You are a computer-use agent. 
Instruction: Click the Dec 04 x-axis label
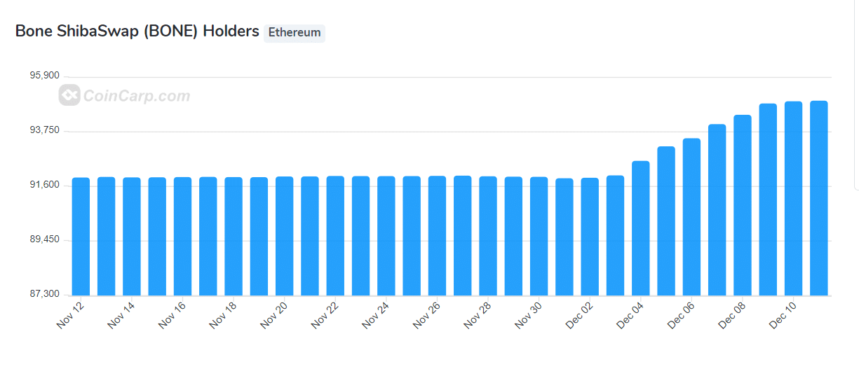tap(629, 315)
